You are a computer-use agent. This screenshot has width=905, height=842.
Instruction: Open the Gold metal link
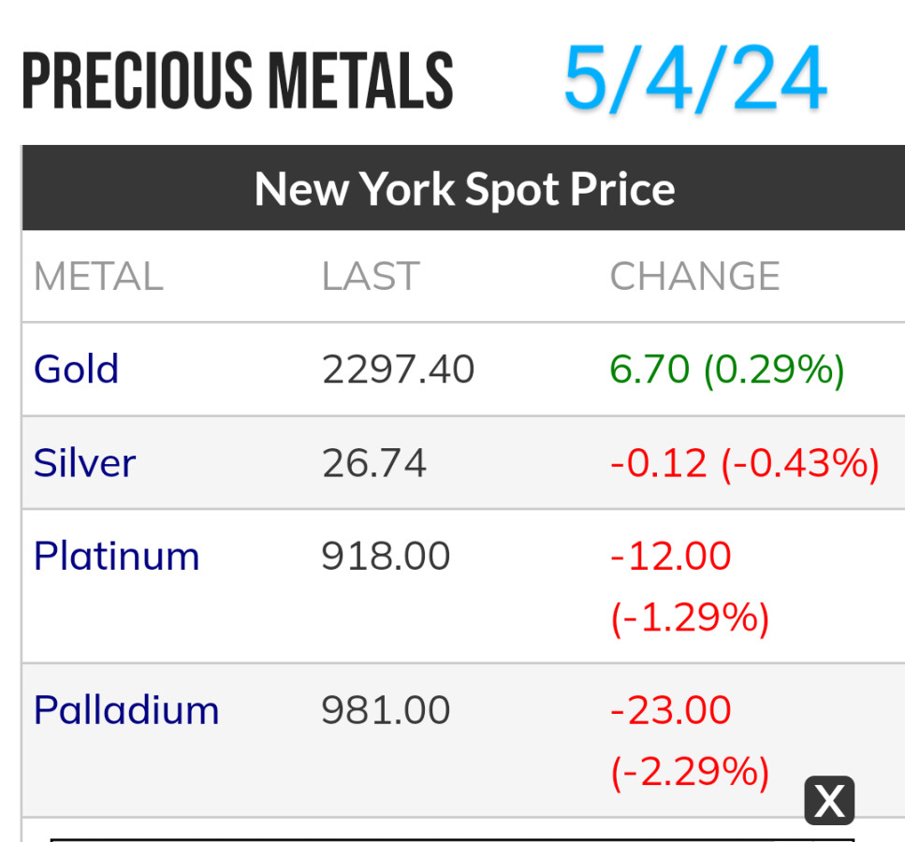click(77, 369)
